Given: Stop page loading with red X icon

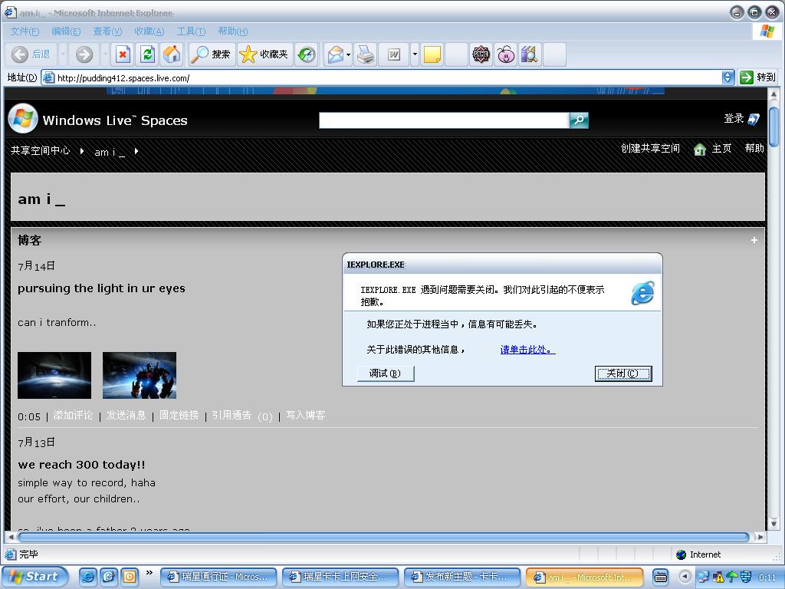Looking at the screenshot, I should click(122, 54).
